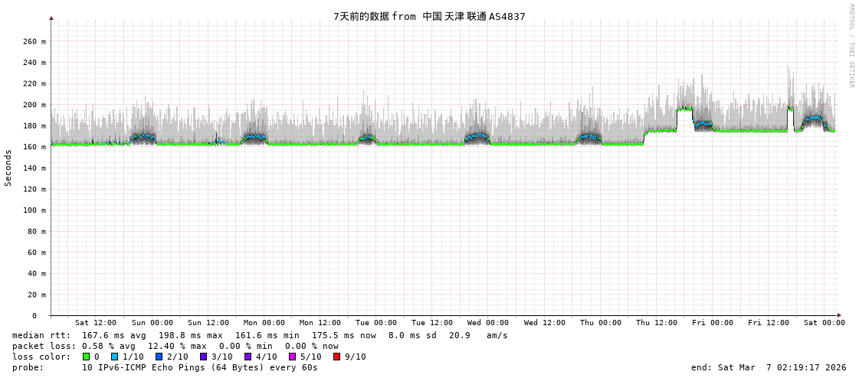
Task: Click the Wed 00:00 time axis label
Action: [x=488, y=323]
